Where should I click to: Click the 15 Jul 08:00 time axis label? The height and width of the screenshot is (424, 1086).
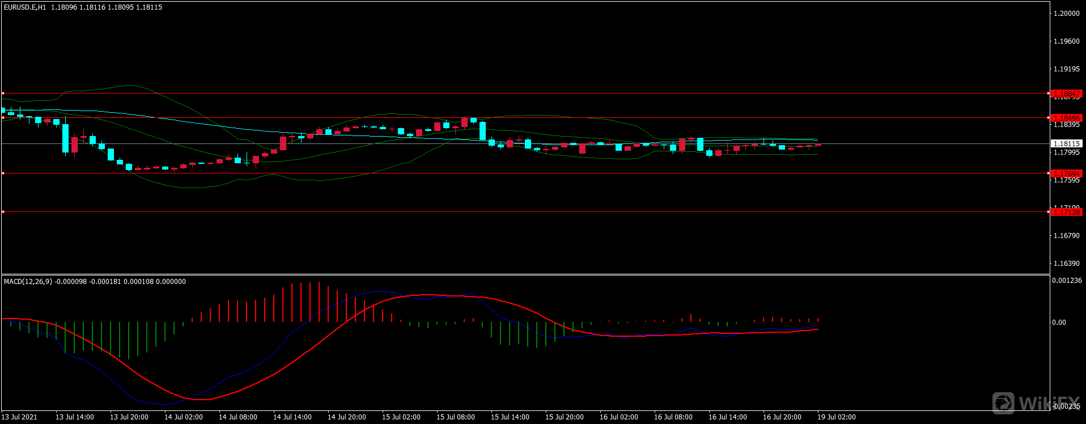[455, 417]
